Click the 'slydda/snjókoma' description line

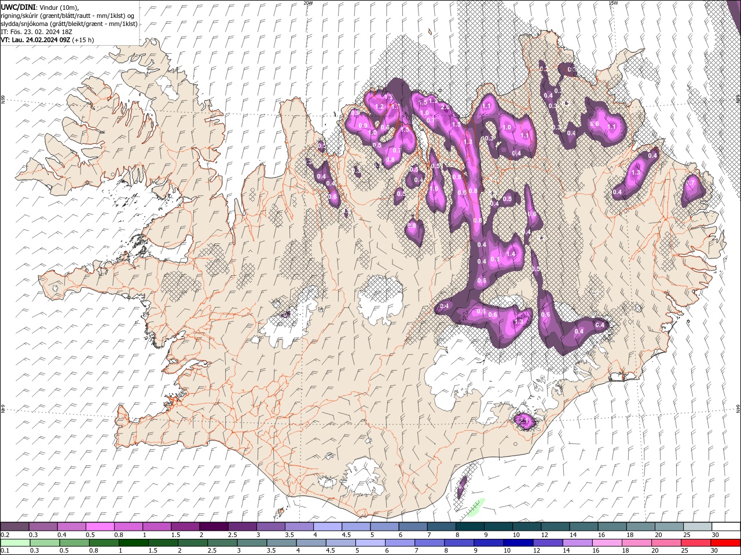(x=69, y=24)
